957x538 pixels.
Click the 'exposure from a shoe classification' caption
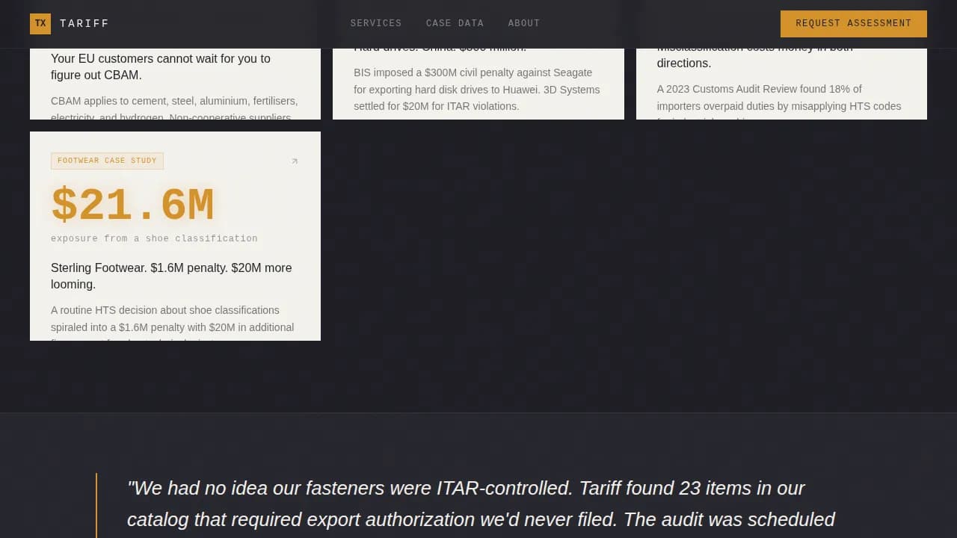click(x=154, y=238)
